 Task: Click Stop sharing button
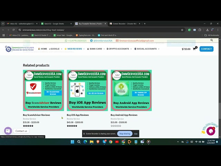click(x=125, y=134)
